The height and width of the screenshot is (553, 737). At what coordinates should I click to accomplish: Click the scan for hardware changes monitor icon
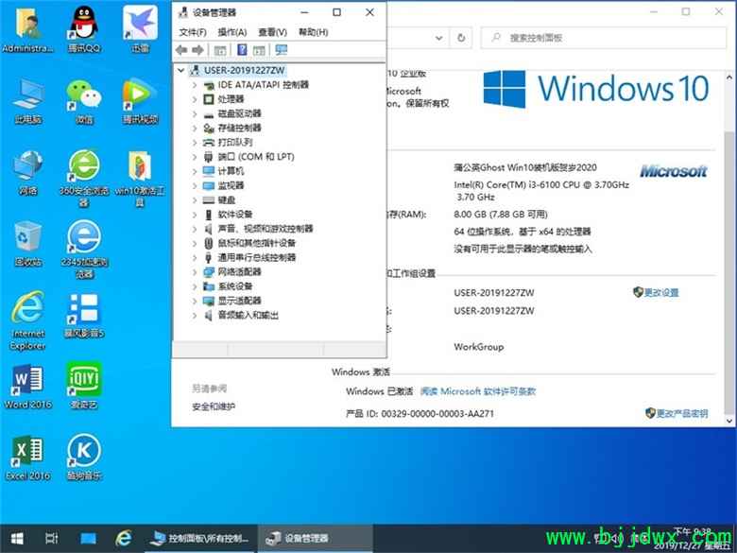tap(281, 50)
